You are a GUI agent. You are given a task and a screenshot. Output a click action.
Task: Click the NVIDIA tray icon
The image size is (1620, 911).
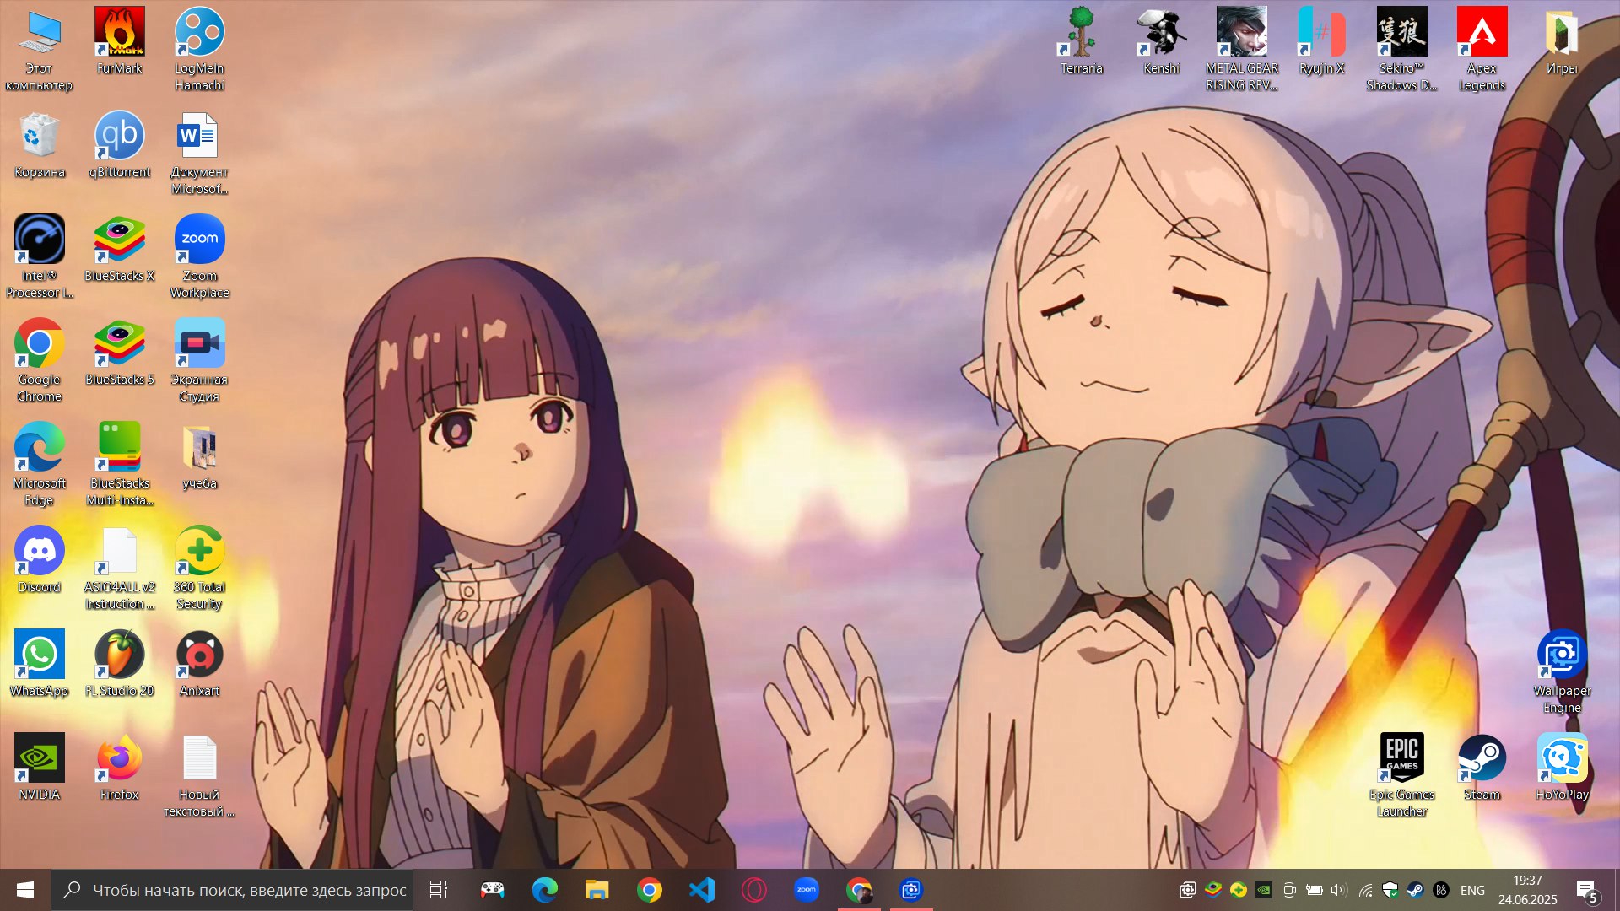(x=1263, y=890)
